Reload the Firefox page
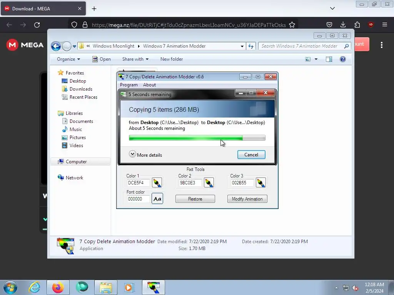394x295 pixels. point(37,25)
